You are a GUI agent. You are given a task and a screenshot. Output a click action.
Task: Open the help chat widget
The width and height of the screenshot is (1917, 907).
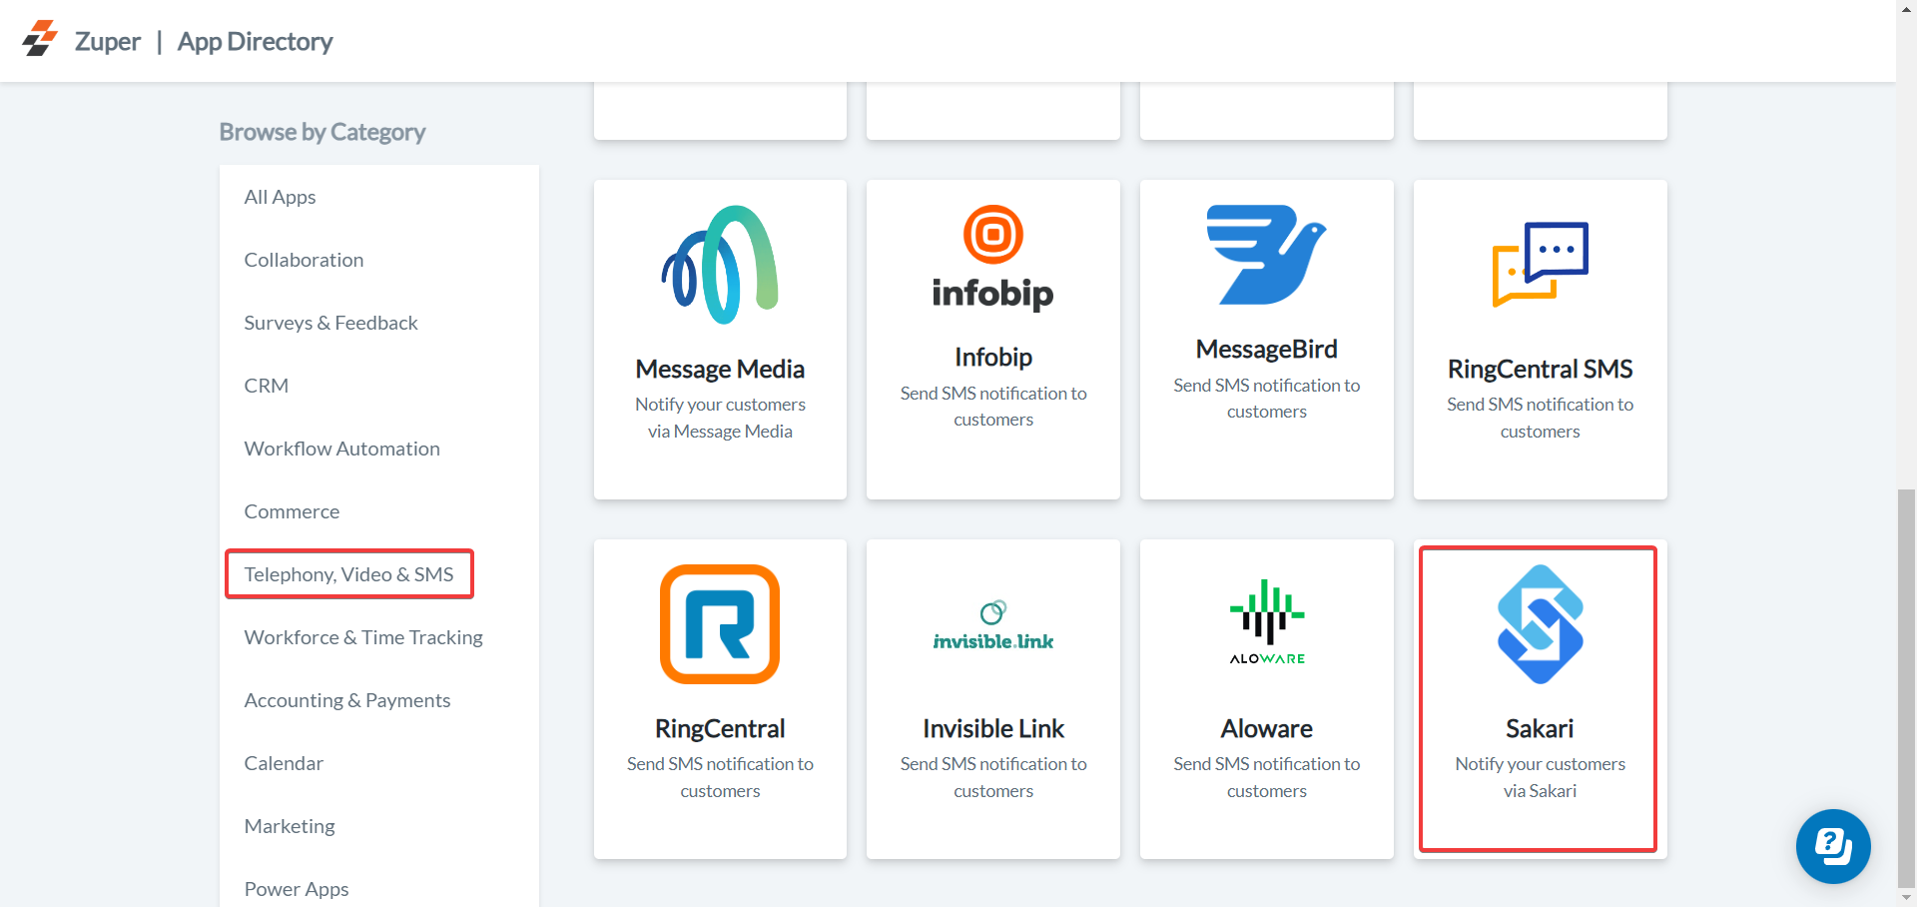click(1833, 846)
